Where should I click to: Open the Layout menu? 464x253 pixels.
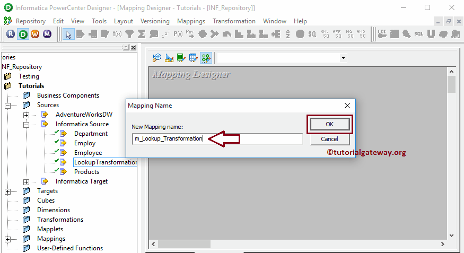pos(124,21)
